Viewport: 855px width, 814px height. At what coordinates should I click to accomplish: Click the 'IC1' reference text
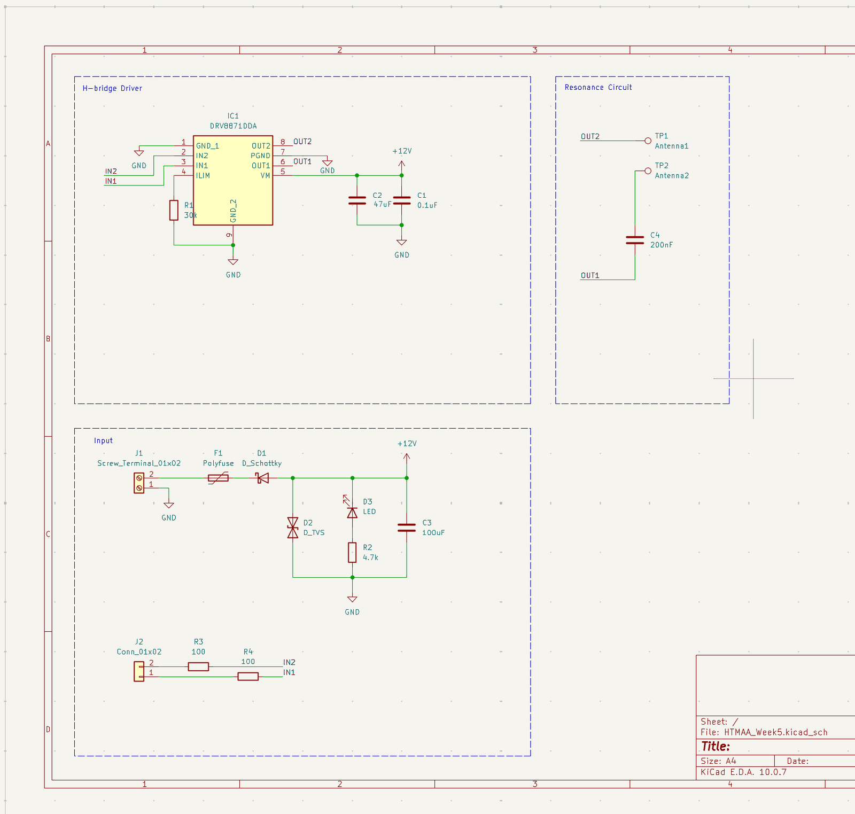coord(233,116)
